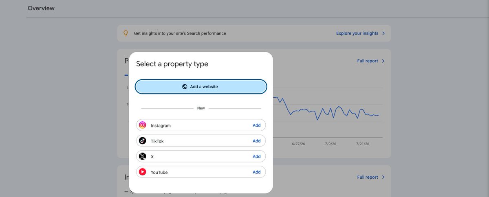Screen dimensions: 489x197
Task: Add the X property
Action: (257, 156)
